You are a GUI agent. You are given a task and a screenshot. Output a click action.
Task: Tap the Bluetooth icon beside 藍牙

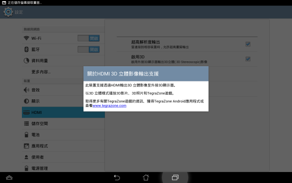point(26,49)
